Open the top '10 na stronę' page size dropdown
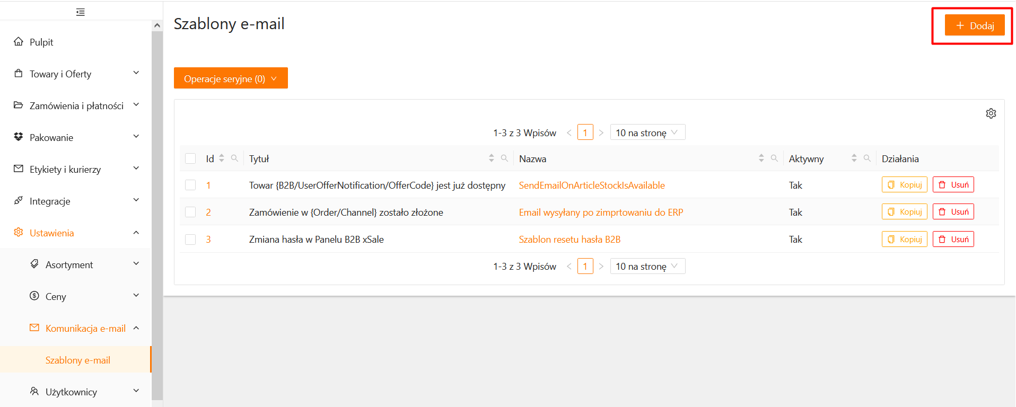The image size is (1016, 407). (647, 132)
